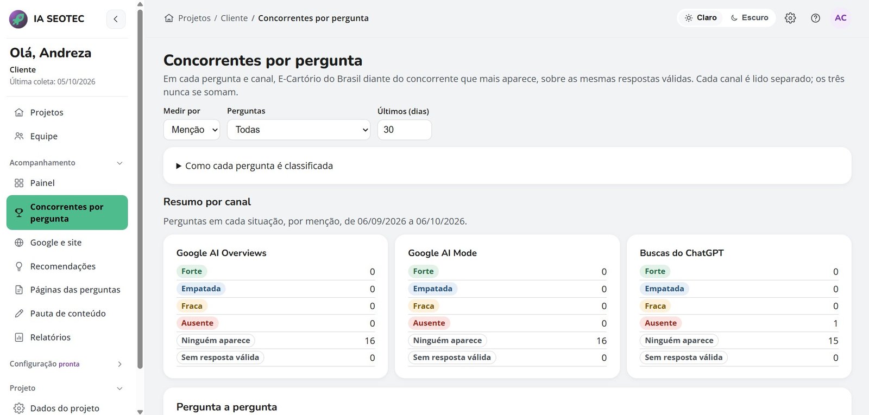The width and height of the screenshot is (869, 415).
Task: Expand the Configuração sidebar section
Action: pos(67,364)
